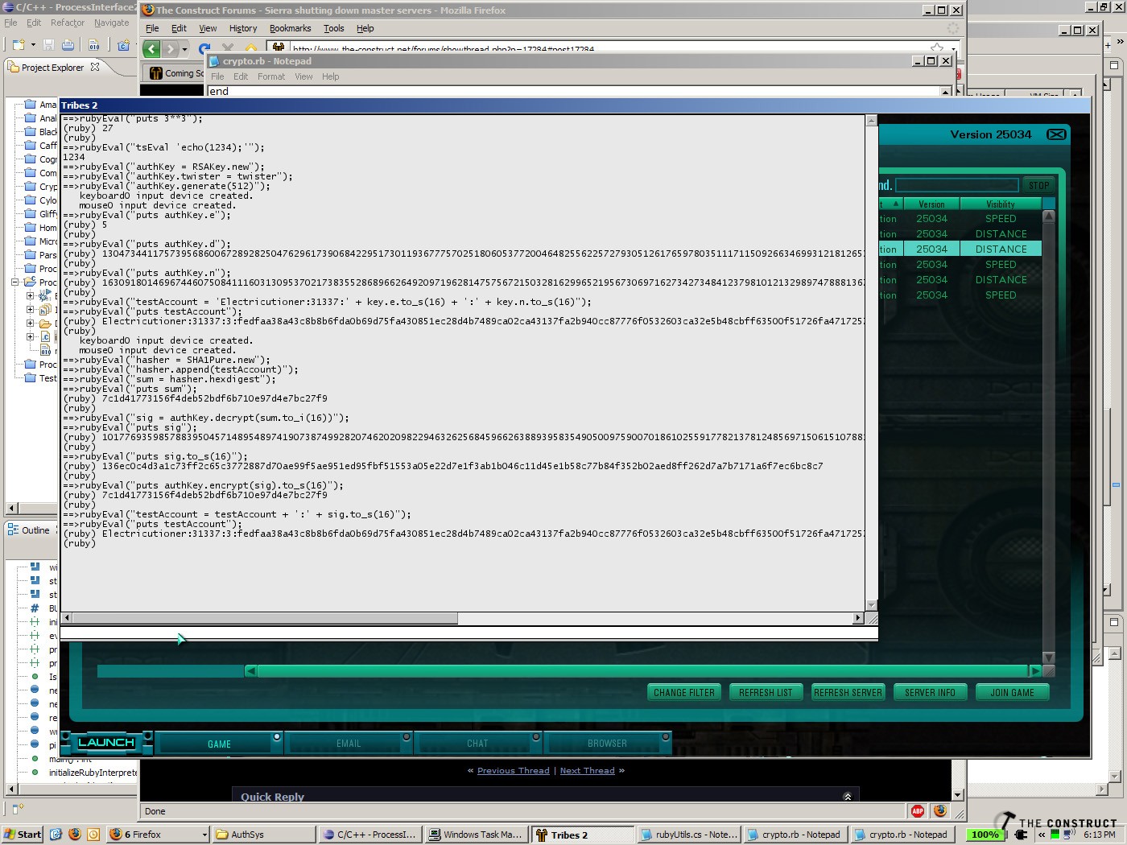Switch to the EMAIL tab in Tribes 2
This screenshot has height=845, width=1127.
349,744
